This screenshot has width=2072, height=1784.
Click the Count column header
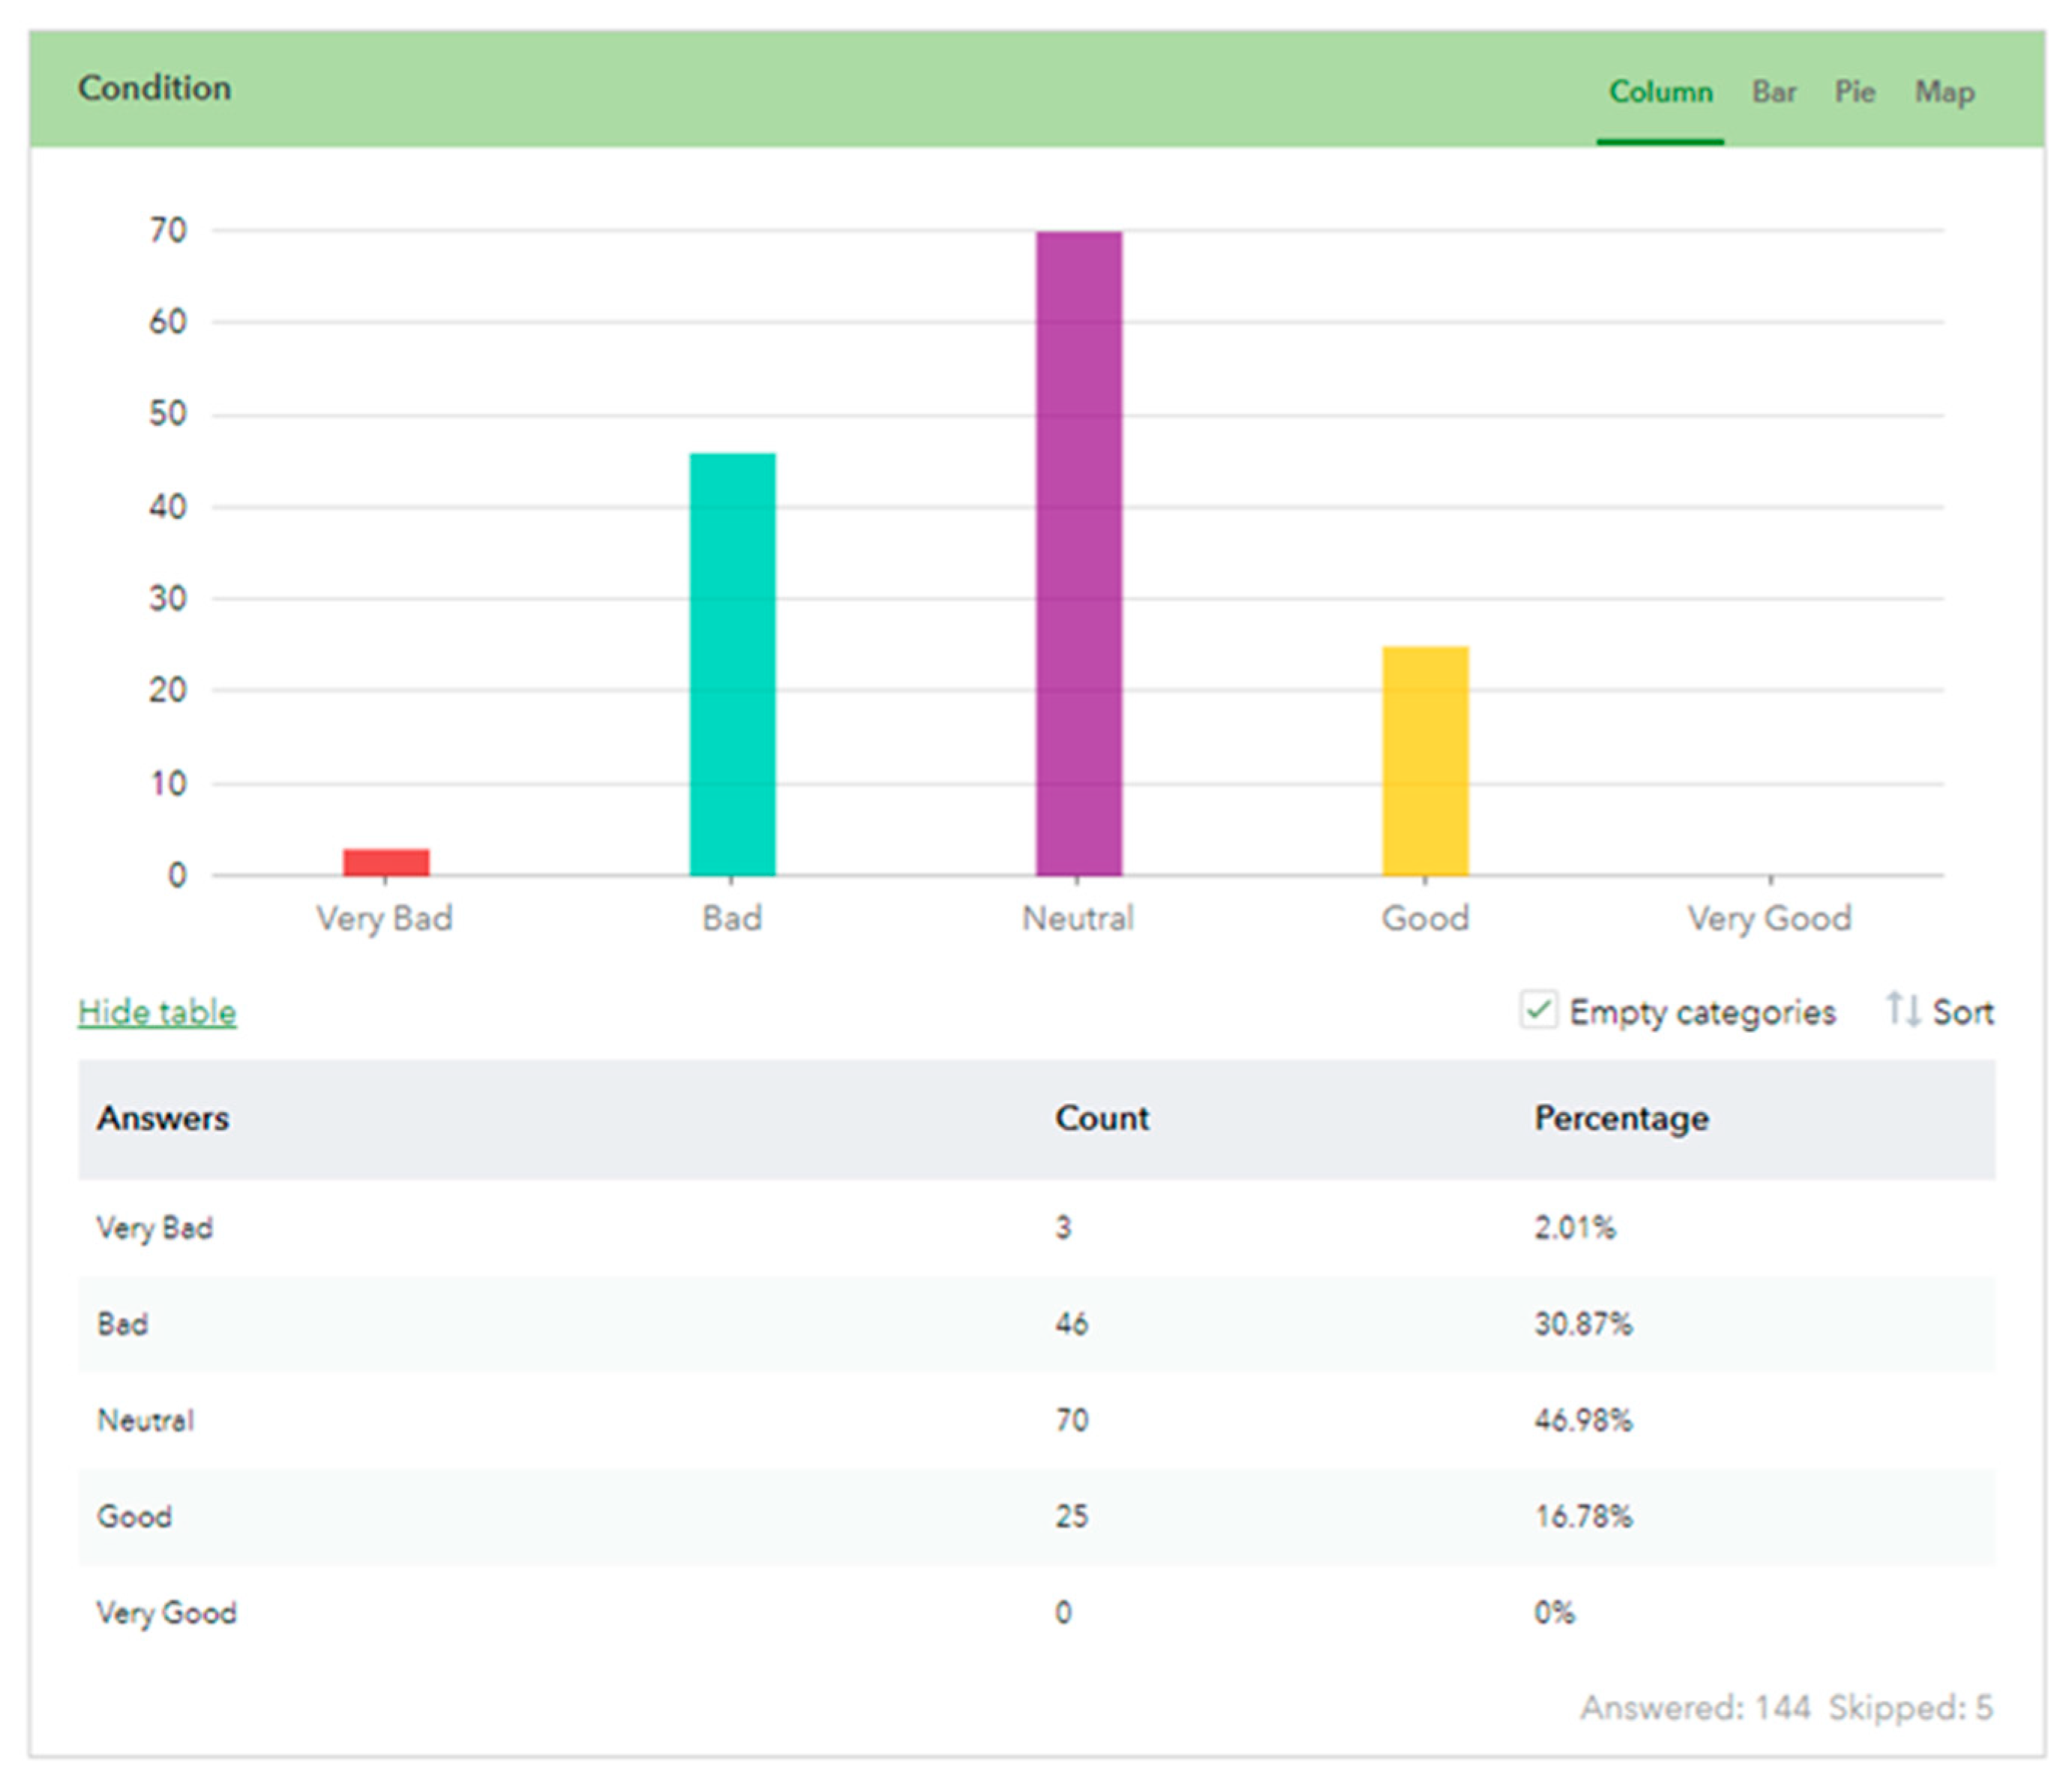coord(1101,1118)
